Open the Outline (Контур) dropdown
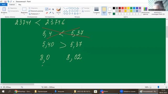 [86, 8]
